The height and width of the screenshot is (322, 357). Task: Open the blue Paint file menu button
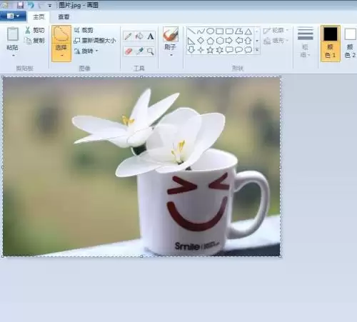[13, 16]
